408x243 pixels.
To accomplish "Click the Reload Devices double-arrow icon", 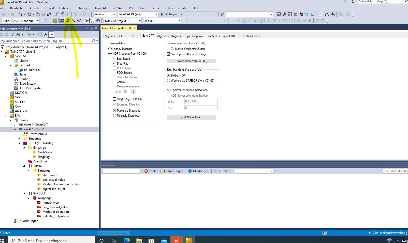I will point(68,21).
